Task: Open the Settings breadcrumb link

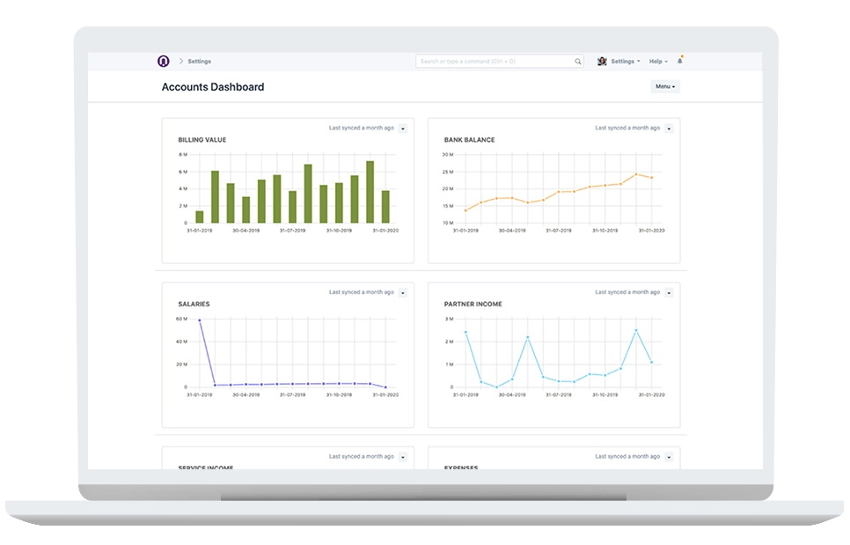Action: 199,62
